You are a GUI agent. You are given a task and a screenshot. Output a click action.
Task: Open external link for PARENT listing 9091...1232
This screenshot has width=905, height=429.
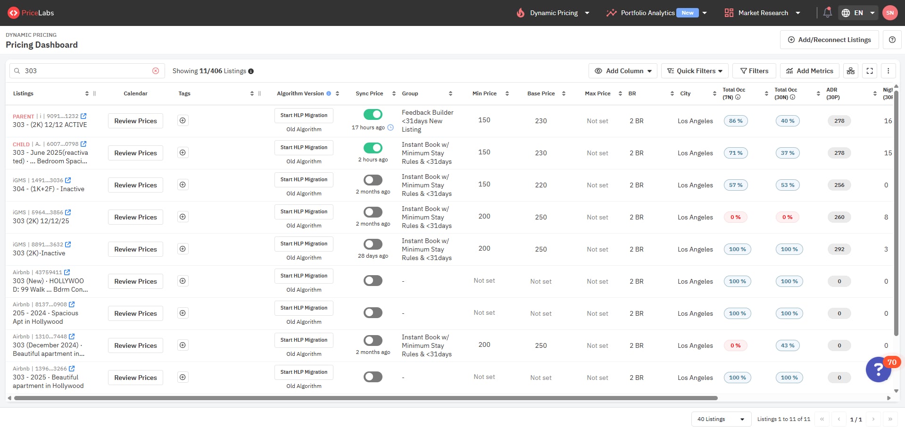pos(83,116)
